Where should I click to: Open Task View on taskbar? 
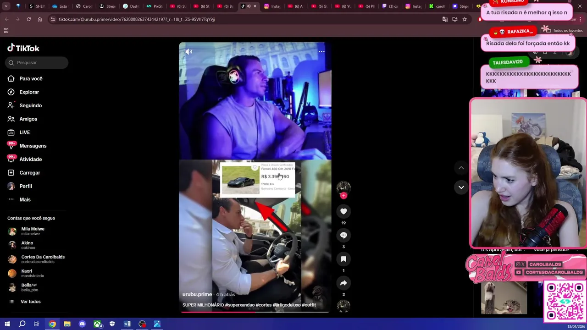point(37,324)
